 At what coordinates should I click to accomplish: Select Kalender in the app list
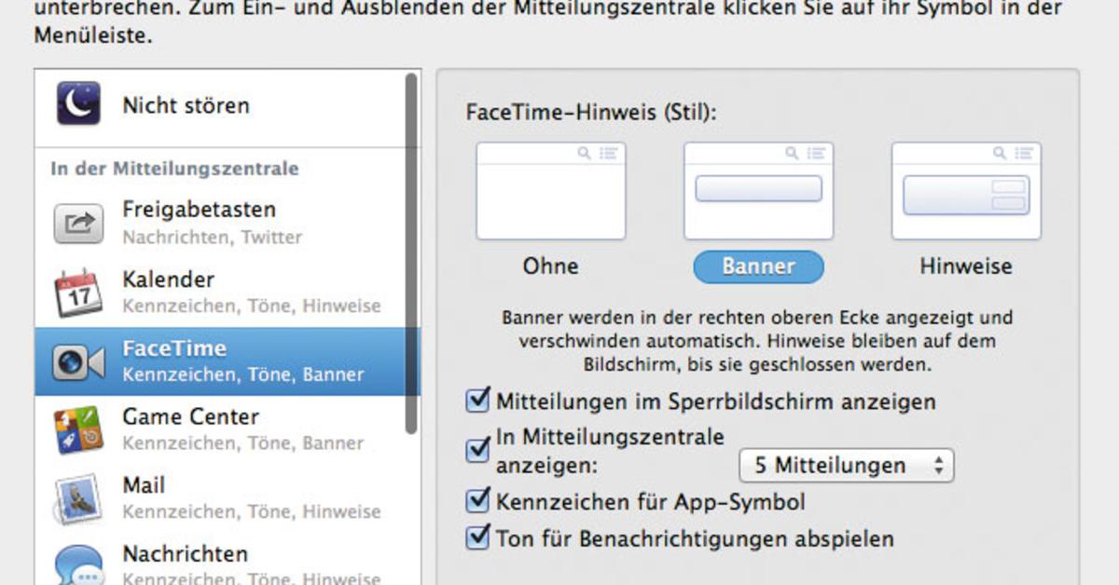tap(220, 292)
